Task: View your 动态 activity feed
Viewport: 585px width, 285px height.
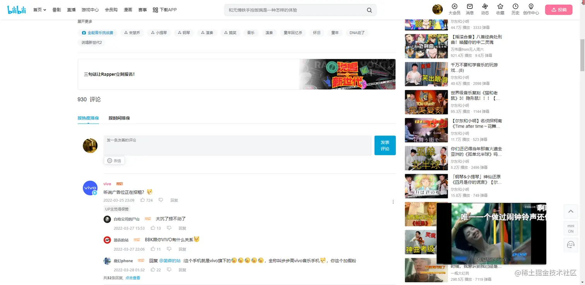Action: pyautogui.click(x=485, y=9)
